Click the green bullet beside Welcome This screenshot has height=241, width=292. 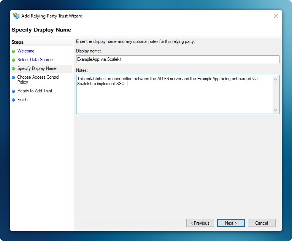pos(13,51)
